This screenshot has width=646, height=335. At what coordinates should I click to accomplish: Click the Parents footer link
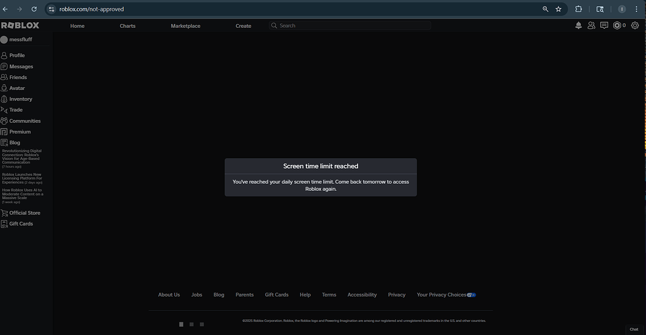click(244, 295)
